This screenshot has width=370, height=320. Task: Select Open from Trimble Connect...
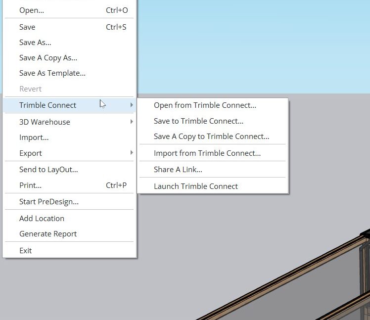pos(213,105)
